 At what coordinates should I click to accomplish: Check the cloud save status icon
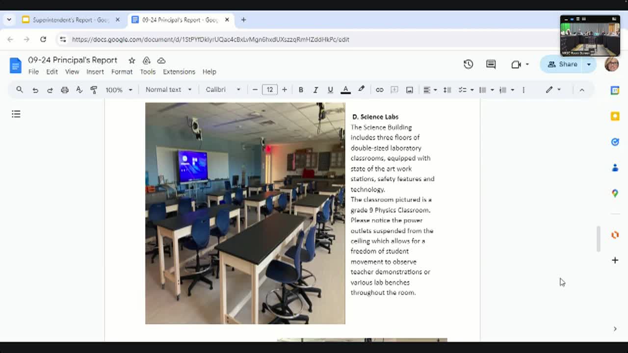pos(161,60)
